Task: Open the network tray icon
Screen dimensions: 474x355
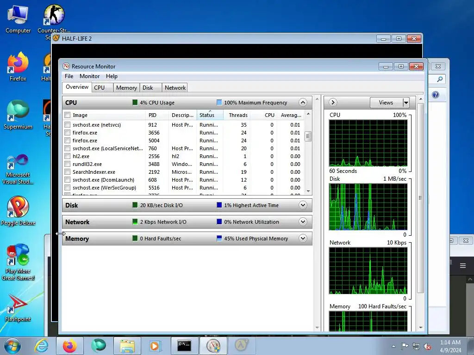Action: pyautogui.click(x=416, y=346)
